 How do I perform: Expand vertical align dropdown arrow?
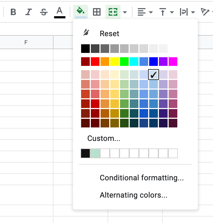(x=172, y=12)
